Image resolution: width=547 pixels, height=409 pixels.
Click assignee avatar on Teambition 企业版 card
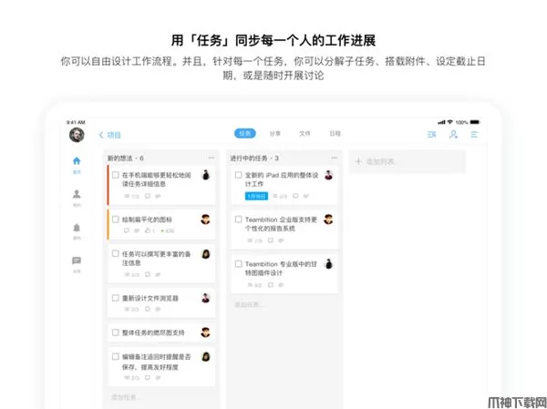(328, 220)
